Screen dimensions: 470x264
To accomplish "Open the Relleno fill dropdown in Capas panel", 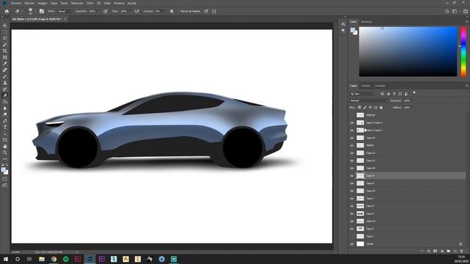I will click(x=413, y=108).
